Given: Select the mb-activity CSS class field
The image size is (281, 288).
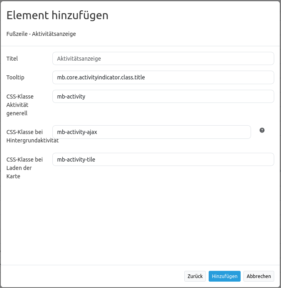Looking at the screenshot, I should click(x=163, y=96).
